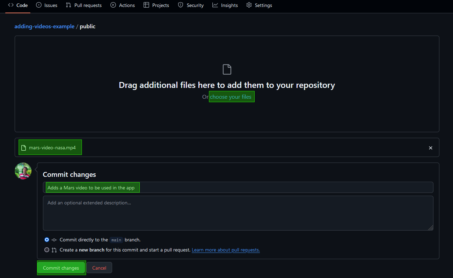453x278 pixels.
Task: Switch to the Insights tab
Action: point(225,5)
